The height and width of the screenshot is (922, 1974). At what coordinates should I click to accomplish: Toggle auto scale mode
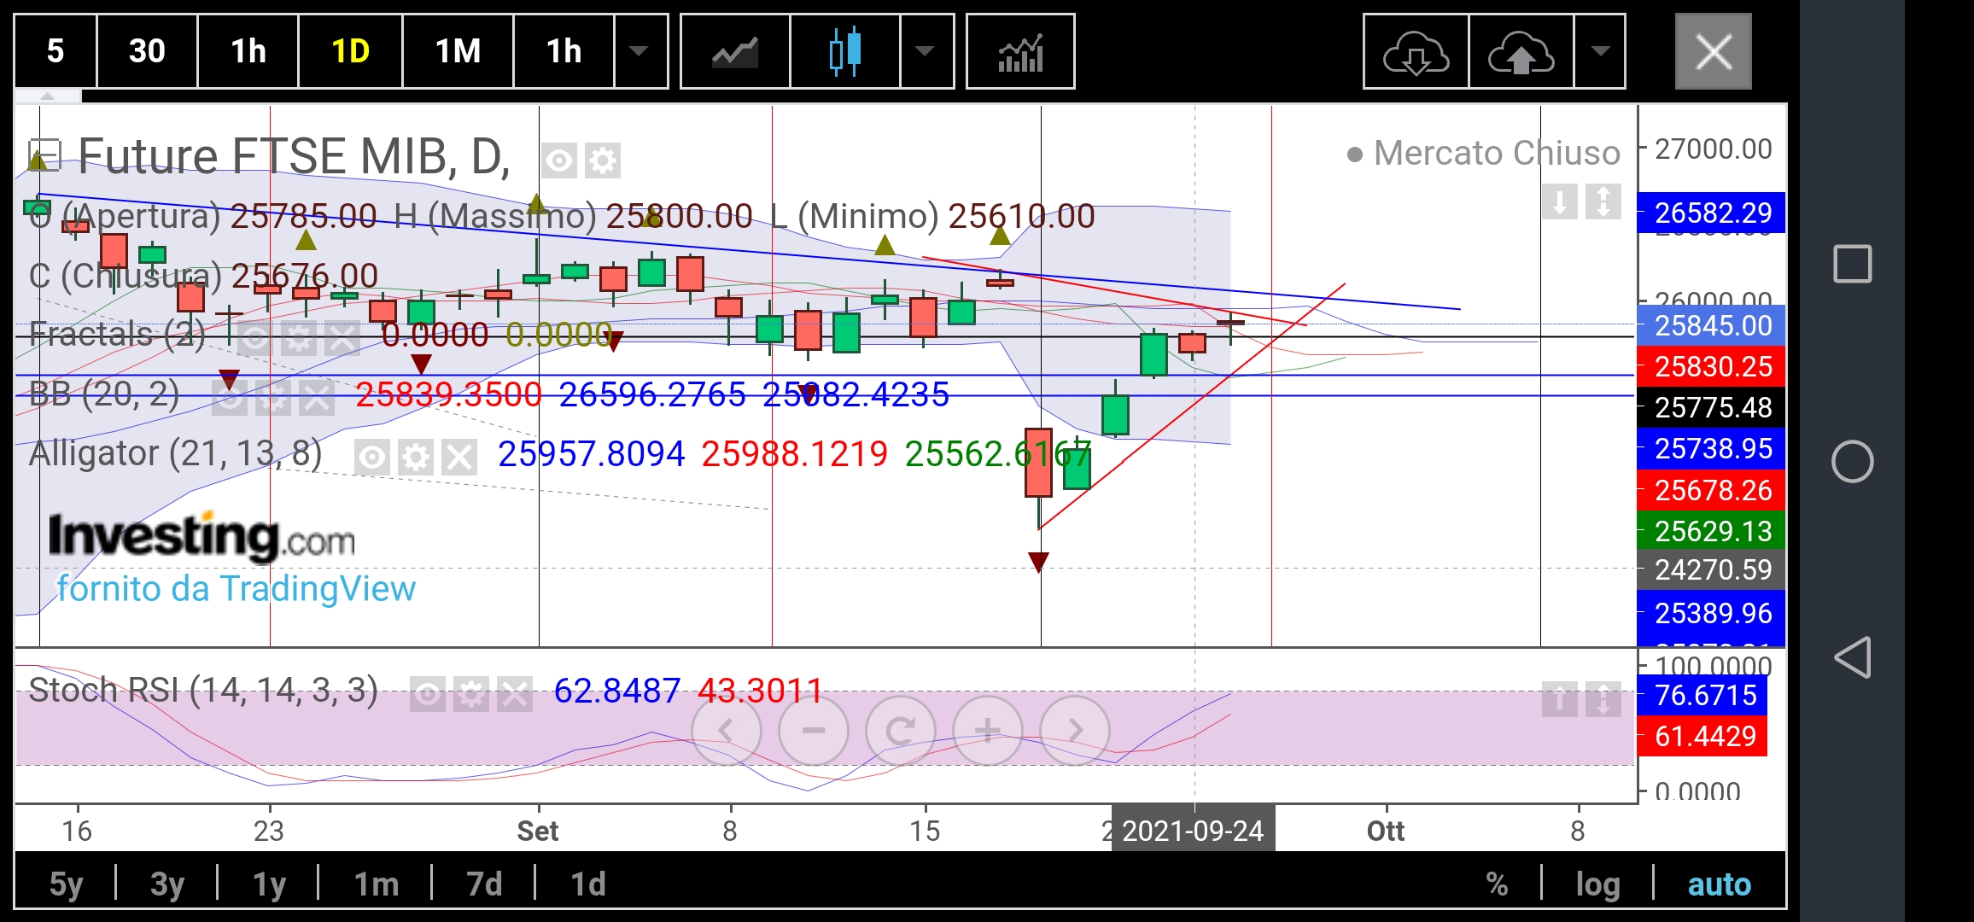click(x=1720, y=884)
